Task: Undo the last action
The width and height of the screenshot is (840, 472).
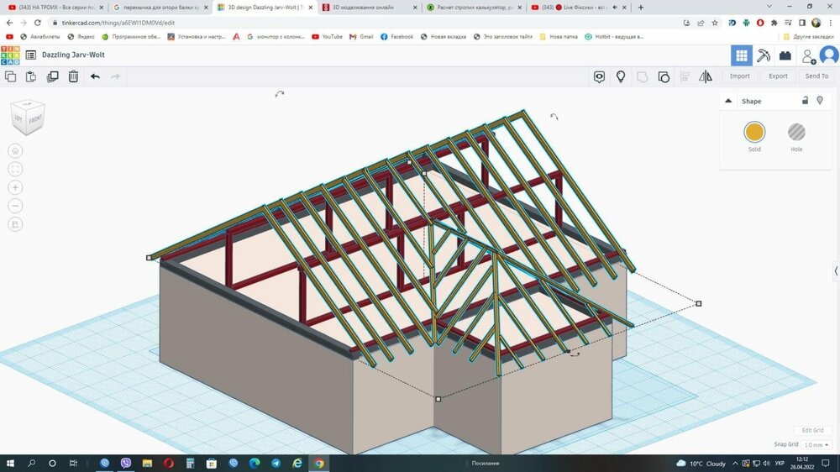Action: (95, 76)
